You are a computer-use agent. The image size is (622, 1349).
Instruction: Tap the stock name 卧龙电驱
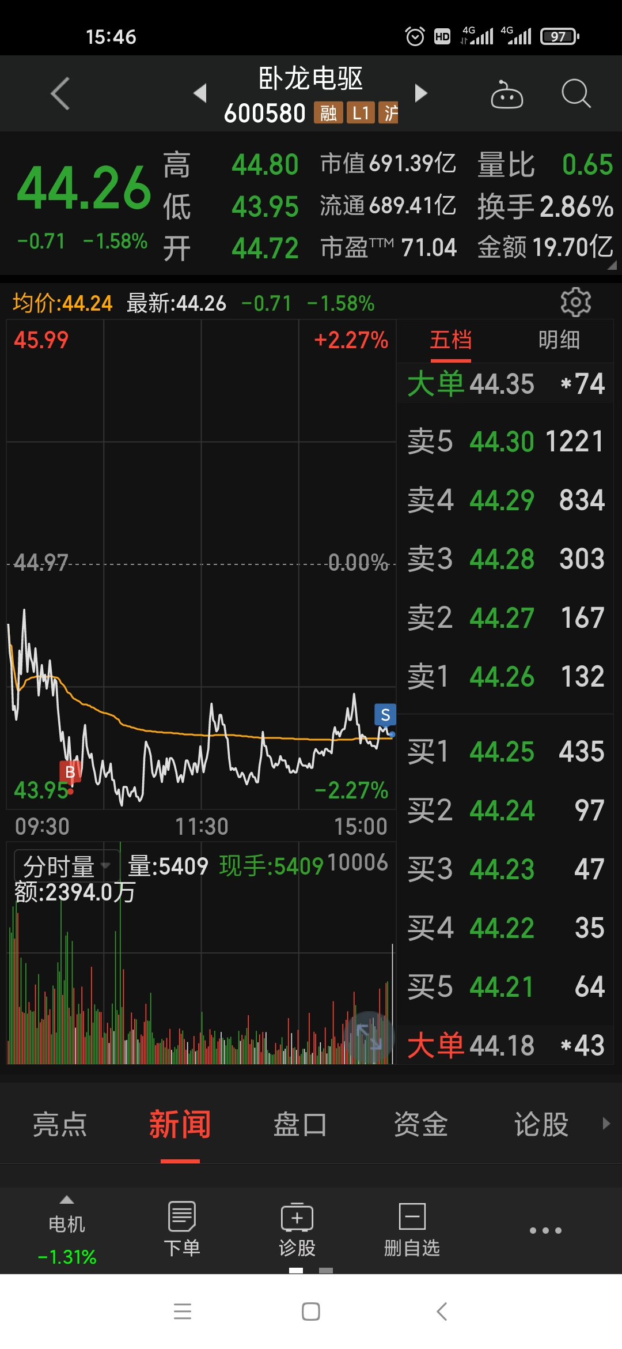pos(311,78)
